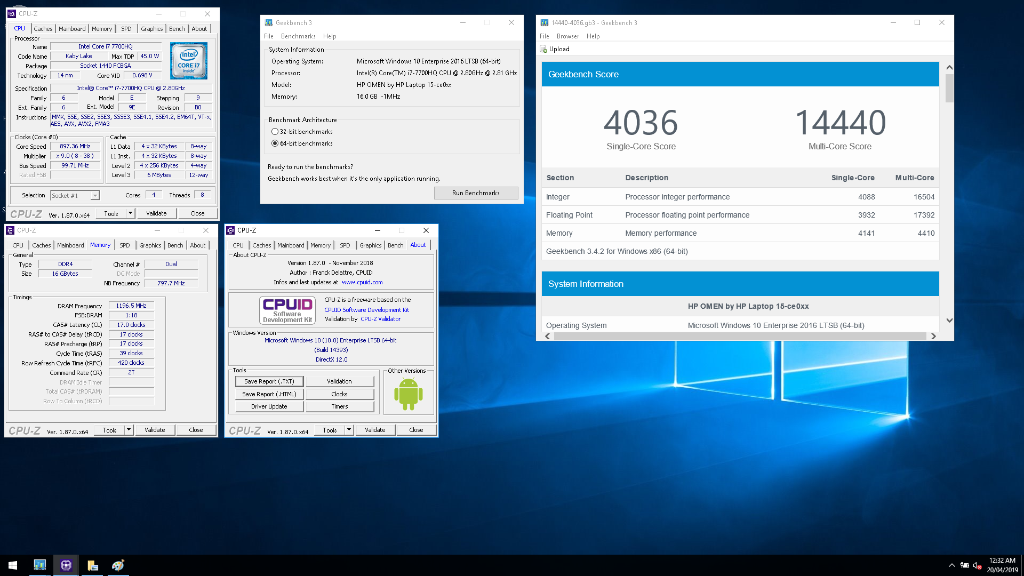Click the scroll up arrow in results window
Viewport: 1024px width, 576px height.
tap(949, 68)
